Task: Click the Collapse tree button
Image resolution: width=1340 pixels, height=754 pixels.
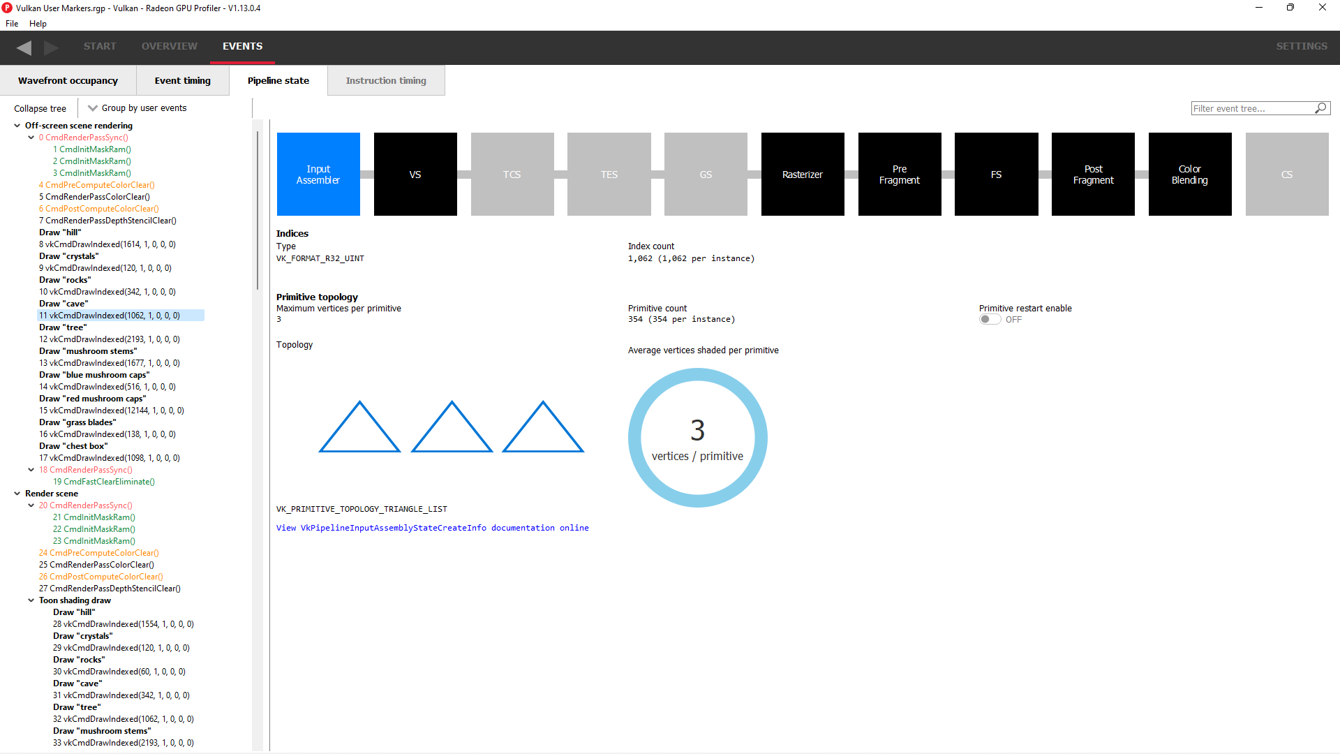Action: (40, 108)
